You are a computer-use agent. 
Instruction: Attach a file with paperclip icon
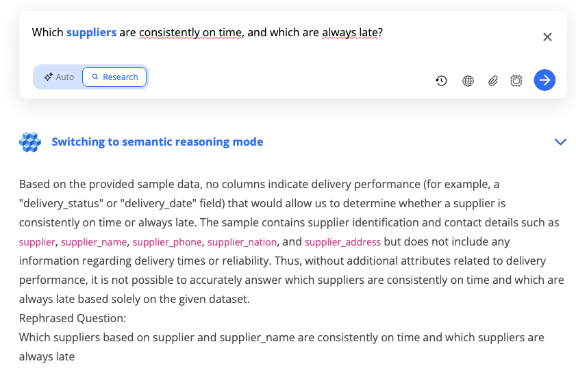492,81
